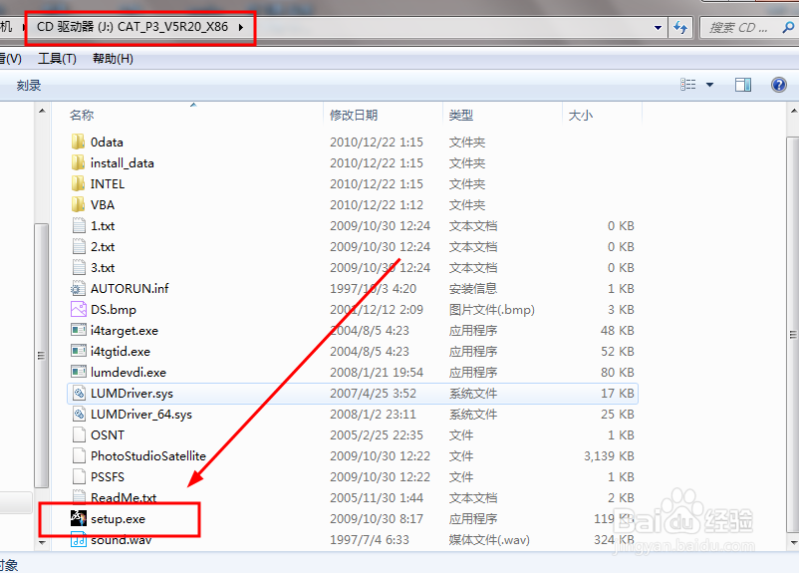Click CD 驱动器 (J:) breadcrumb segment
The height and width of the screenshot is (573, 799).
tap(75, 27)
